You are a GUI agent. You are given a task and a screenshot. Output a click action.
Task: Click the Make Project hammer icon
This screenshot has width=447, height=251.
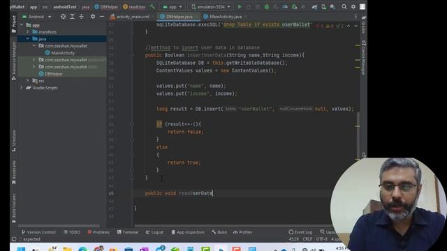(x=153, y=6)
